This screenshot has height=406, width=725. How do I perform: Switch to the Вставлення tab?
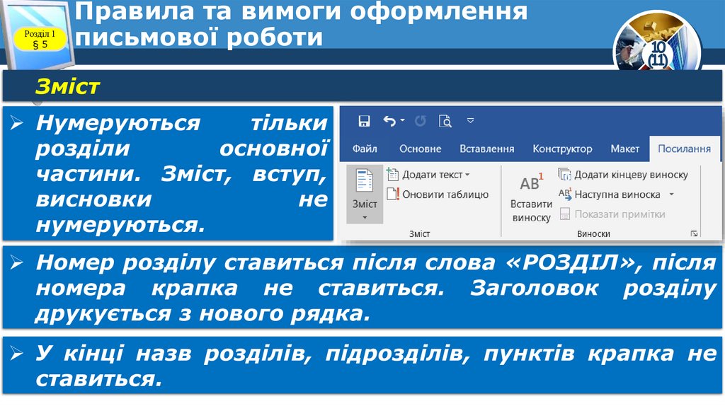[x=487, y=149]
